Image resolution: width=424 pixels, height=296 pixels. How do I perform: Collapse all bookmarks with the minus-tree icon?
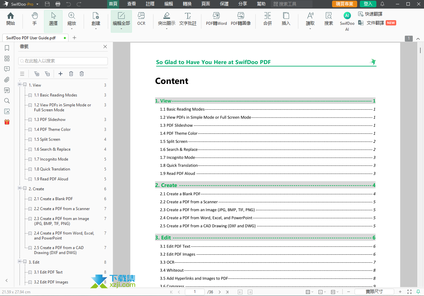coord(47,74)
